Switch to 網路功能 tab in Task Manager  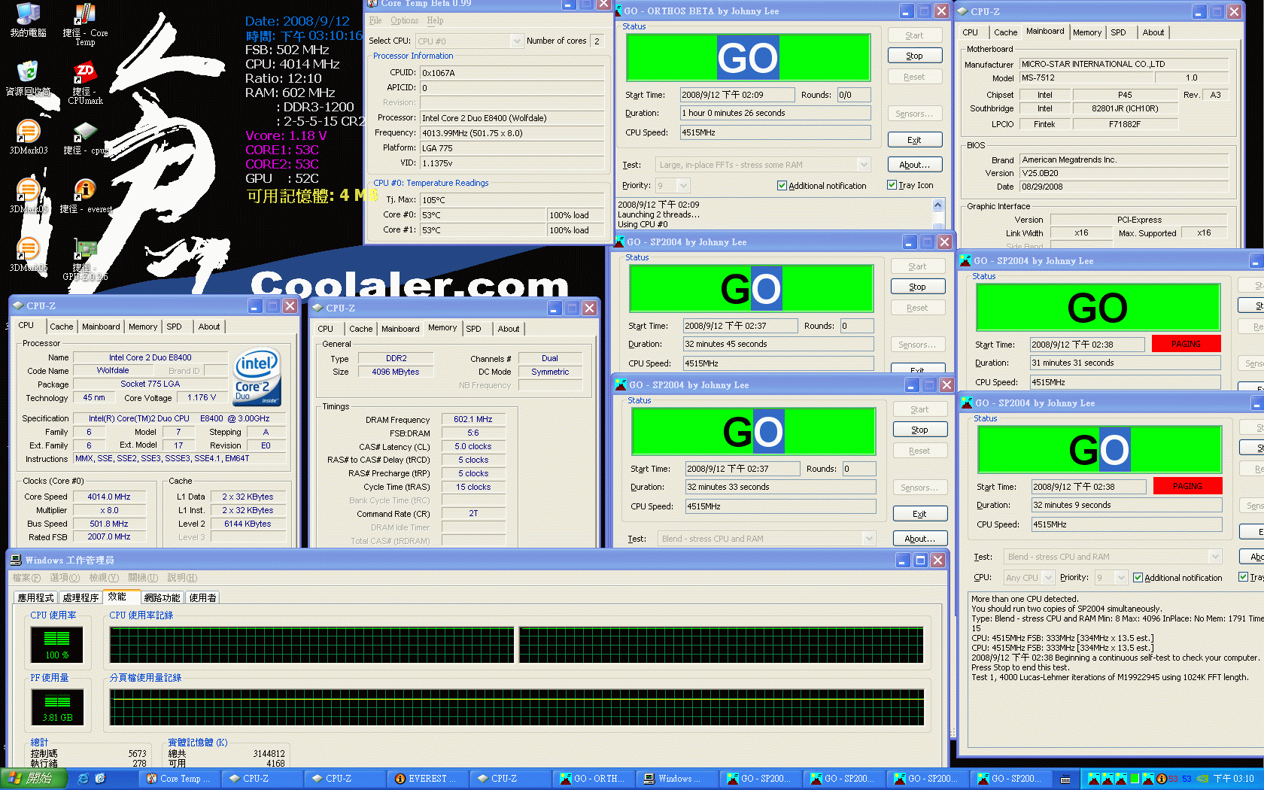[162, 597]
